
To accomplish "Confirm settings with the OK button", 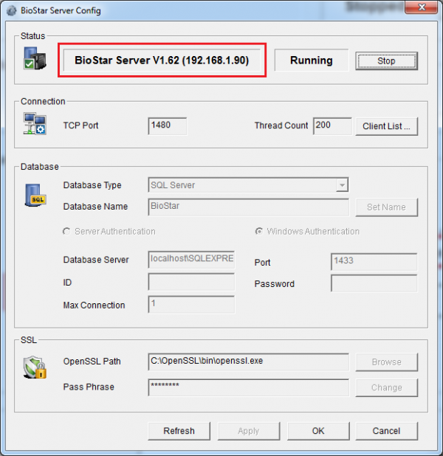I will pos(318,431).
